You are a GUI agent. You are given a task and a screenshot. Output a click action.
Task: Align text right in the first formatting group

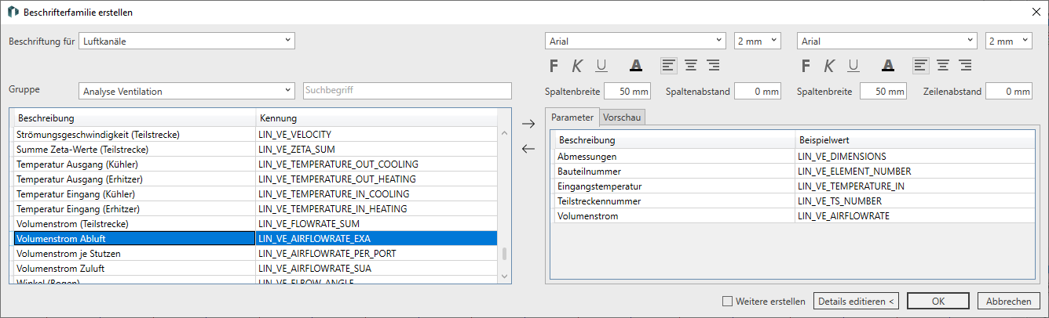coord(713,65)
